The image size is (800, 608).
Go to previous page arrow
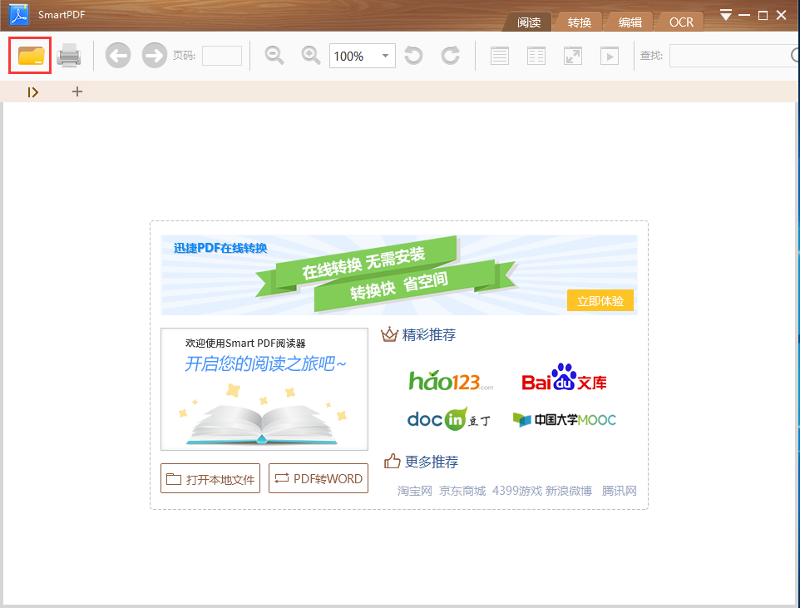[117, 55]
